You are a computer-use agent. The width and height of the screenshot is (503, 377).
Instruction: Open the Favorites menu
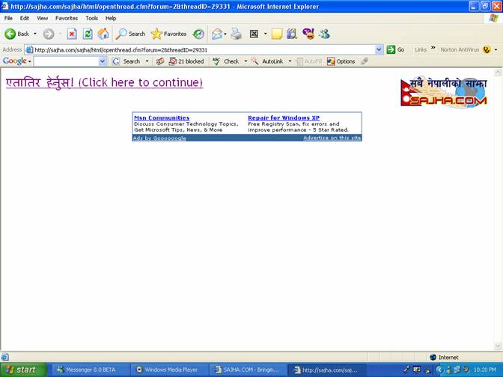tap(66, 18)
